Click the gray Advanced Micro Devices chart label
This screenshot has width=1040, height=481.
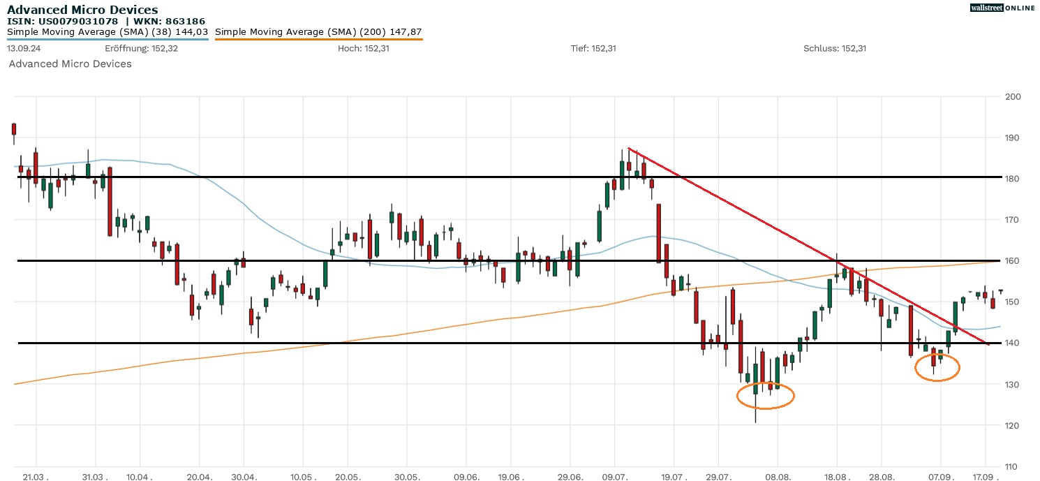tap(70, 64)
